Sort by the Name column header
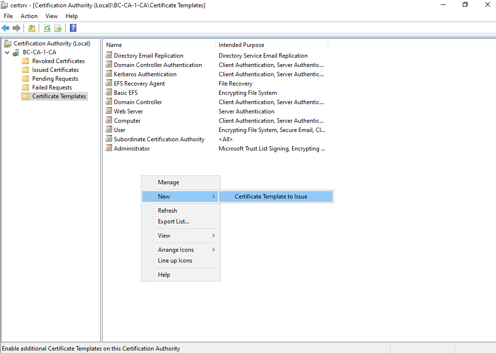 159,45
